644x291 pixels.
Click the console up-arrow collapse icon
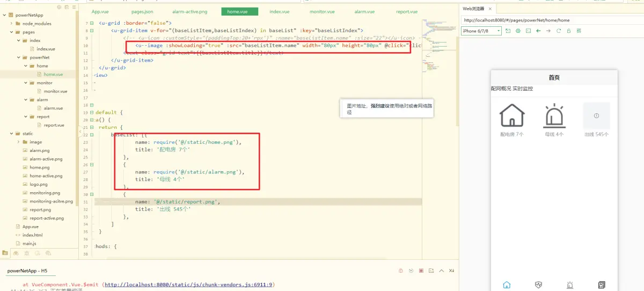(x=442, y=271)
